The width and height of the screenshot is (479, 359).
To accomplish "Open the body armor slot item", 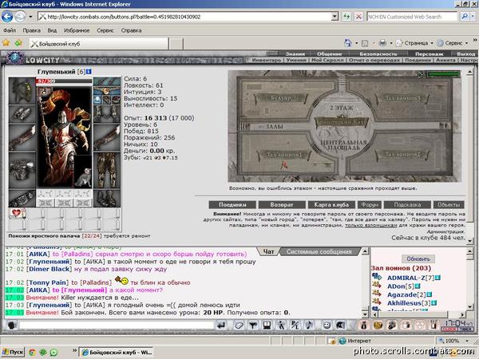I will click(22, 170).
